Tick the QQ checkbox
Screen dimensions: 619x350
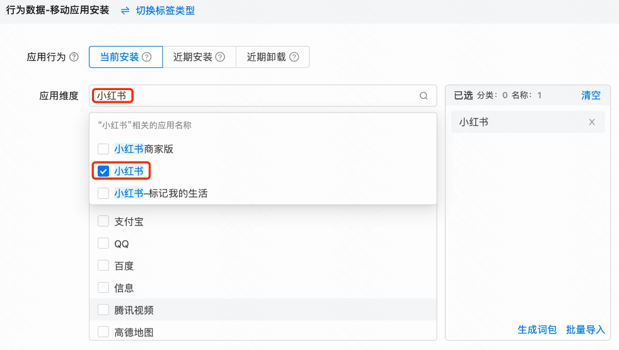[x=103, y=244]
